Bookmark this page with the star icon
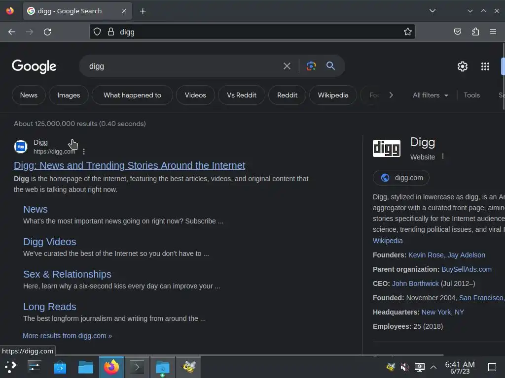 coord(408,32)
